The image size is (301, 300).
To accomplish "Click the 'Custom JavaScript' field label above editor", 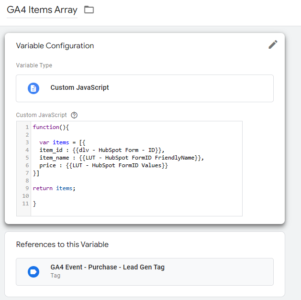I will (x=41, y=115).
